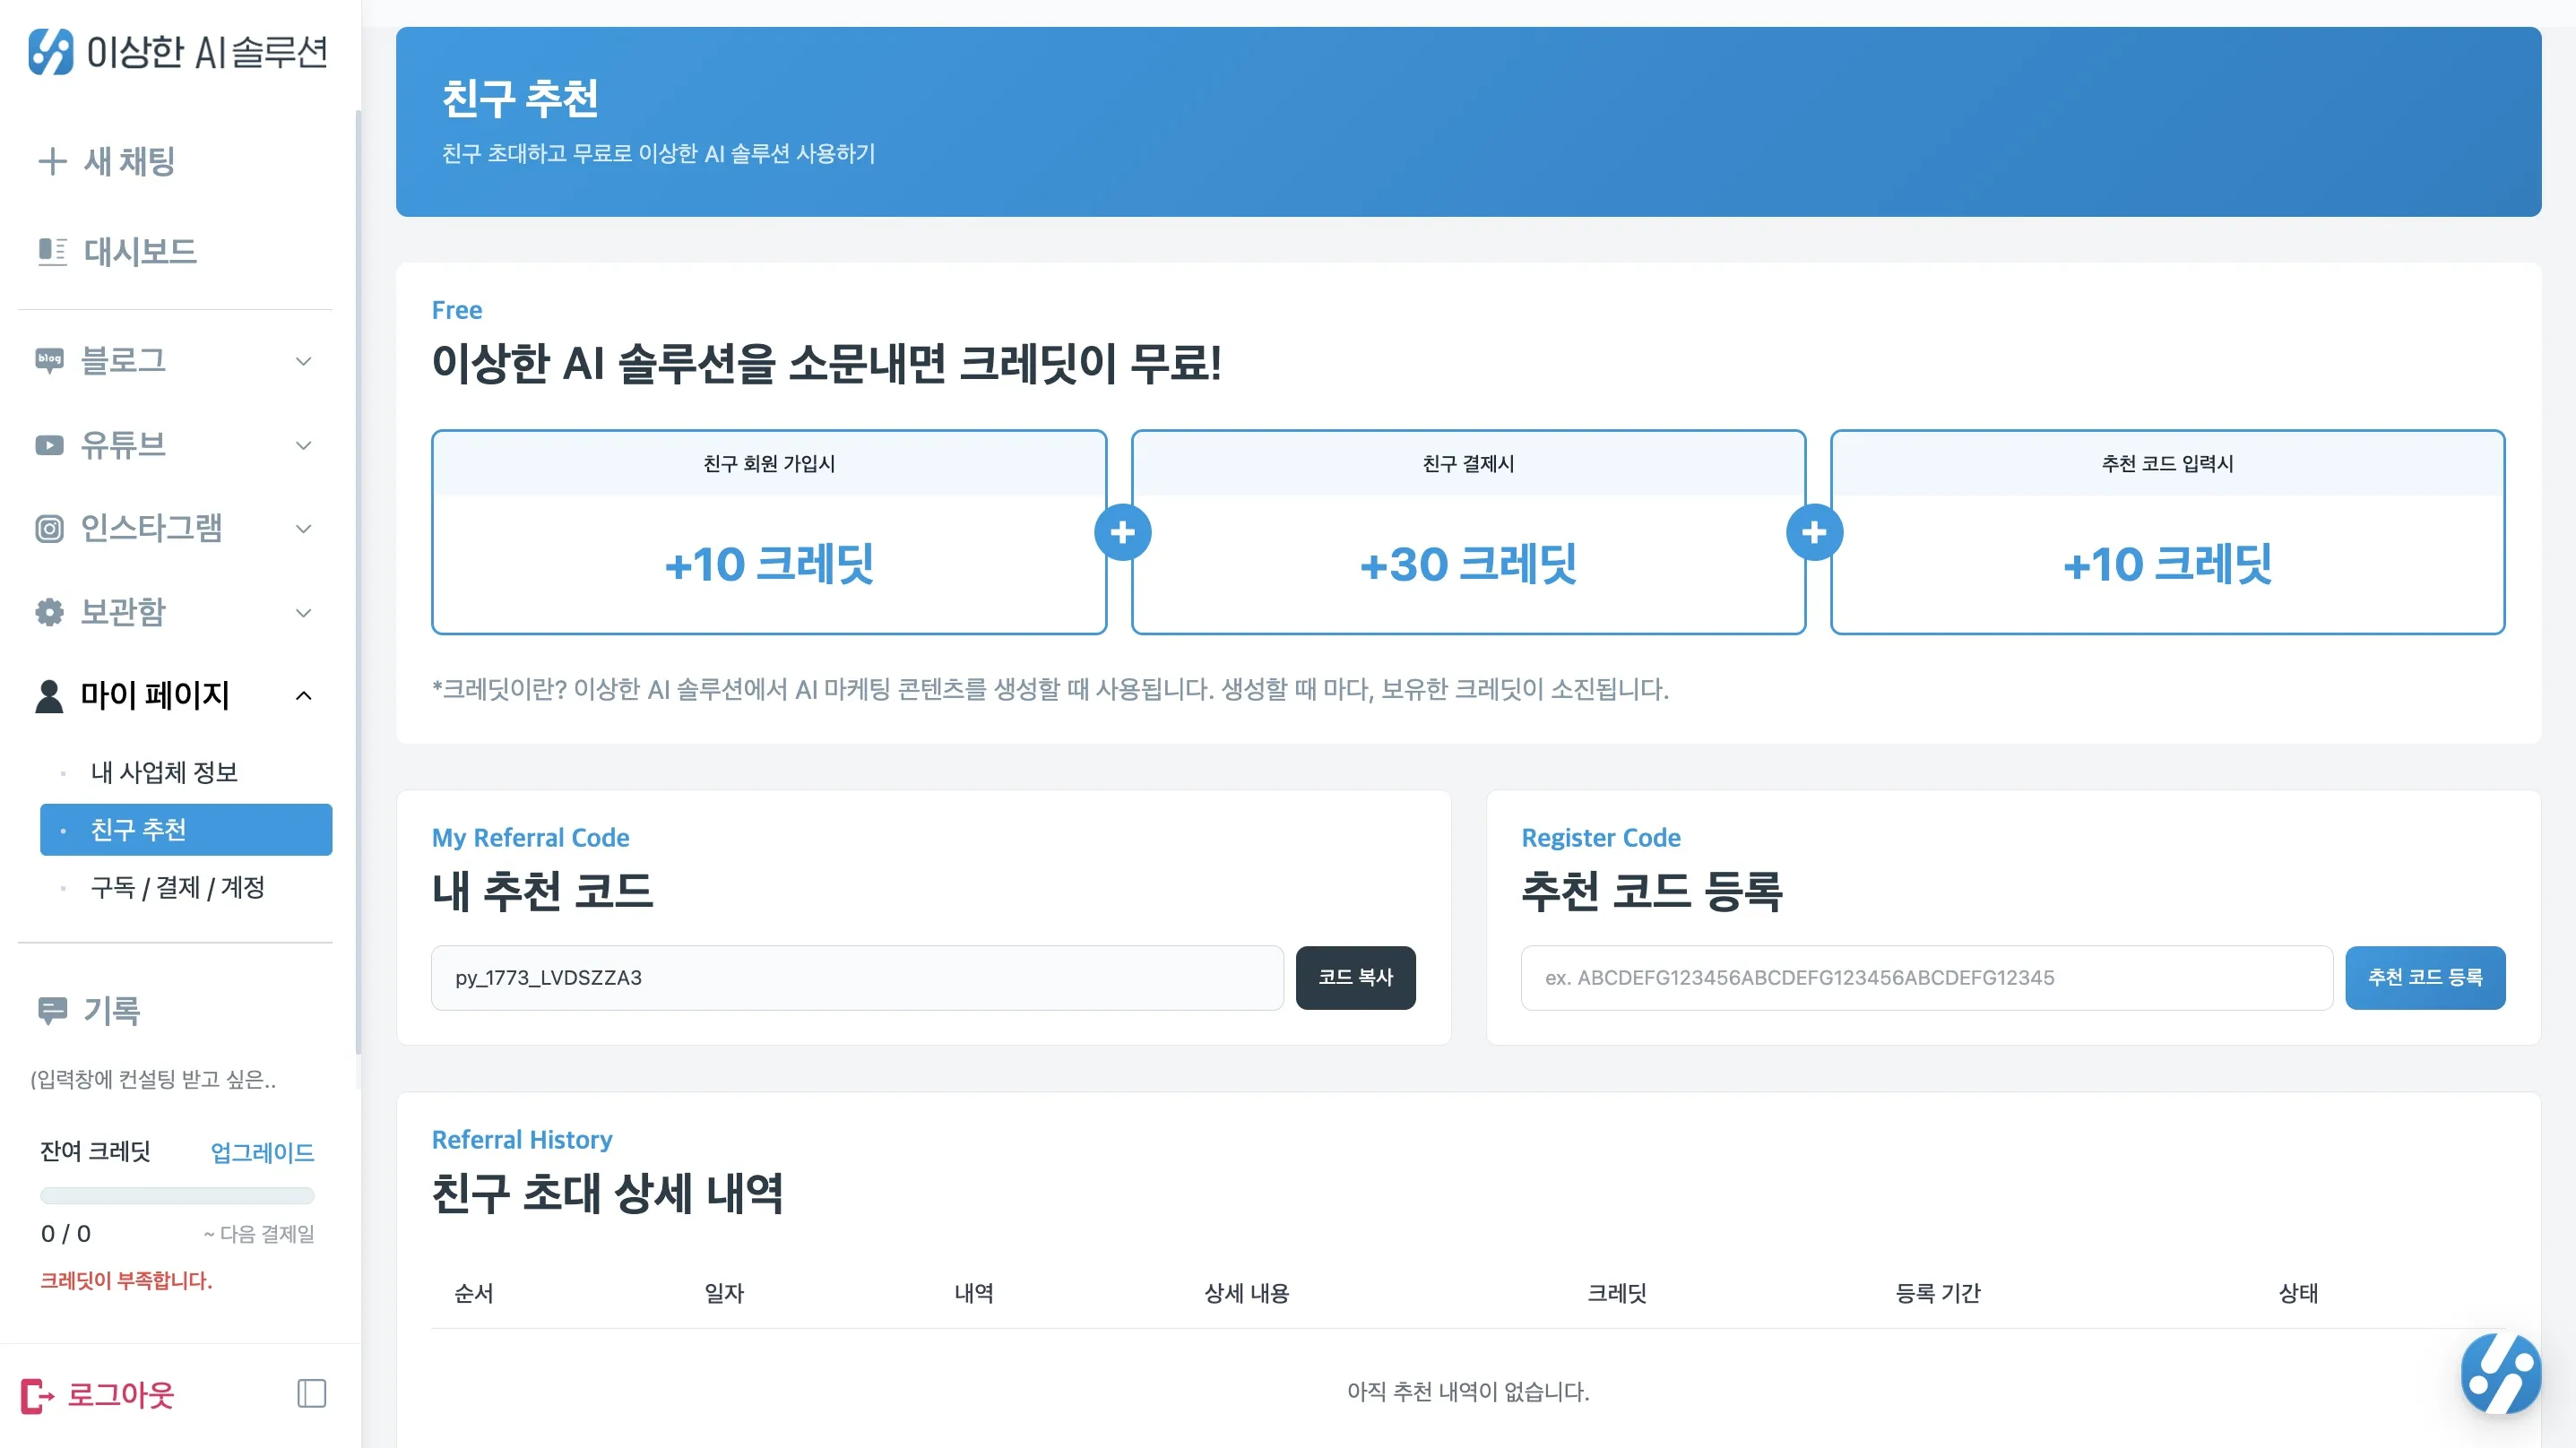Click the 기록 chat bubble icon
Image resolution: width=2576 pixels, height=1448 pixels.
point(52,1010)
